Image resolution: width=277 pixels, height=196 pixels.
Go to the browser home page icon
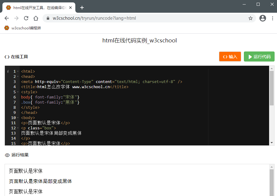click(36, 18)
